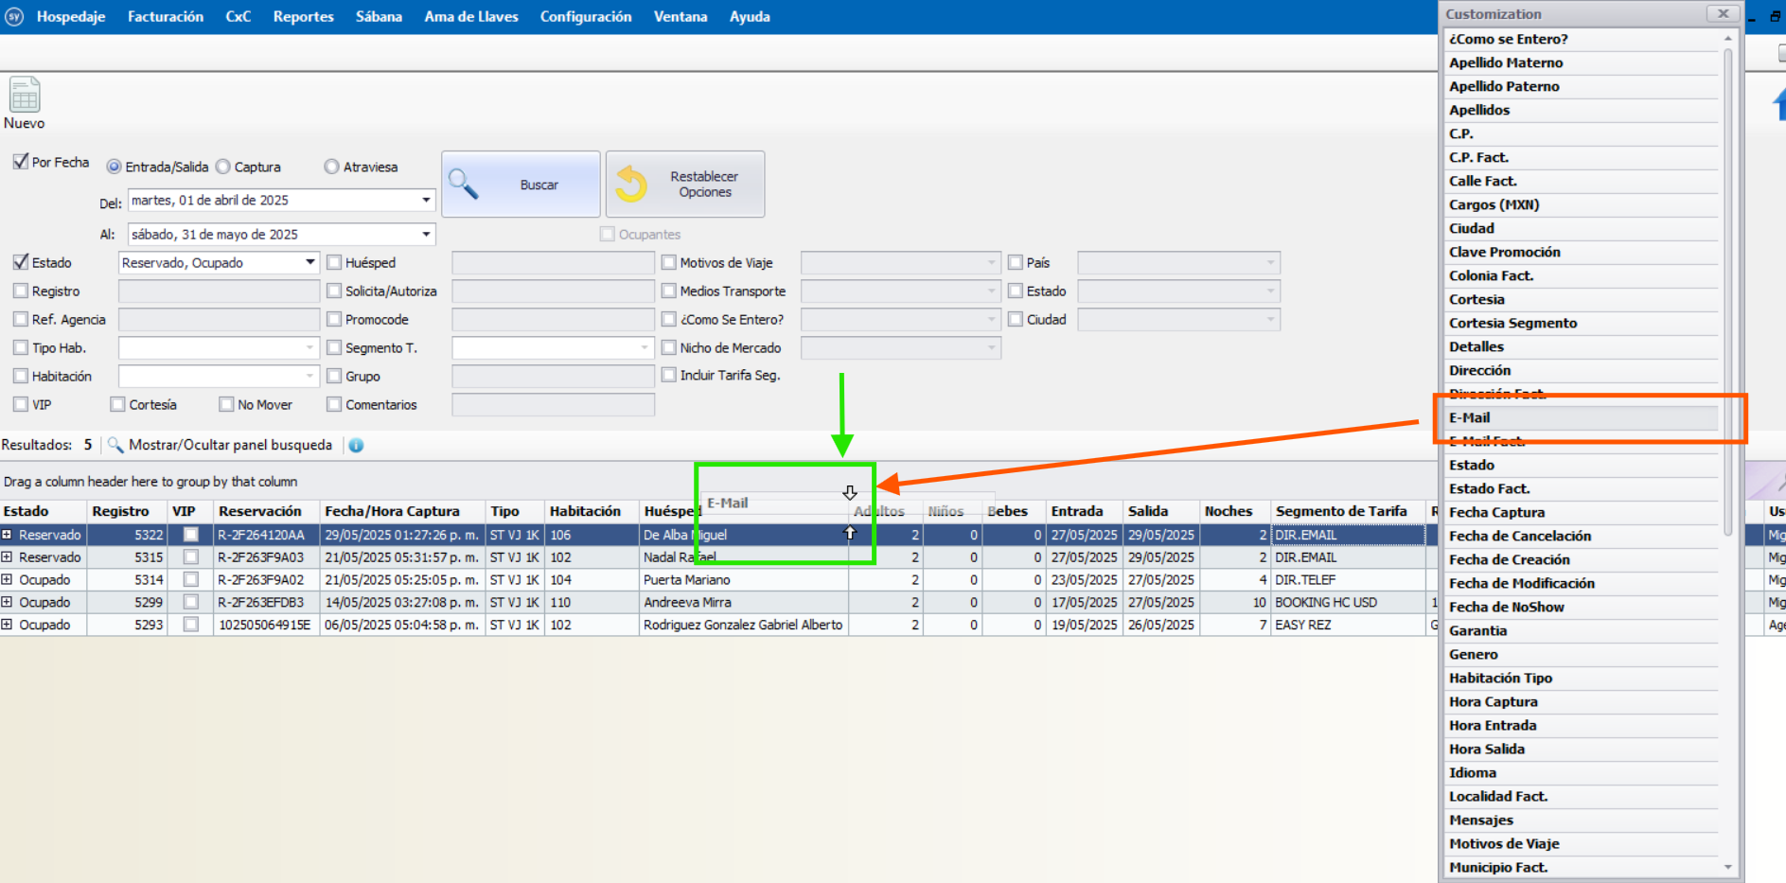This screenshot has height=883, width=1786.
Task: Click the magnifier icon on Buscar
Action: point(463,184)
